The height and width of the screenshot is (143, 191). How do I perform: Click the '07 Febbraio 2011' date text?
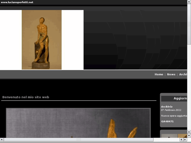tap(171, 110)
